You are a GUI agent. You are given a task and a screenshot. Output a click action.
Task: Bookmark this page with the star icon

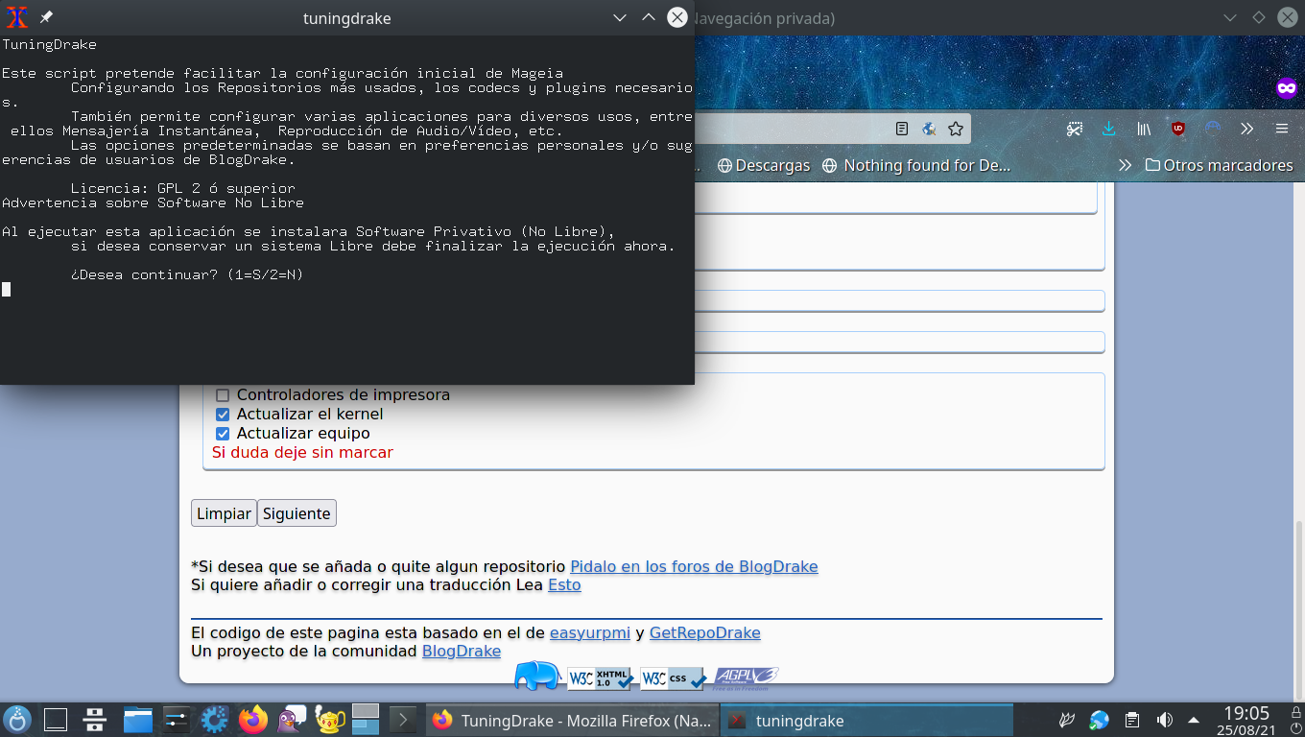coord(956,129)
